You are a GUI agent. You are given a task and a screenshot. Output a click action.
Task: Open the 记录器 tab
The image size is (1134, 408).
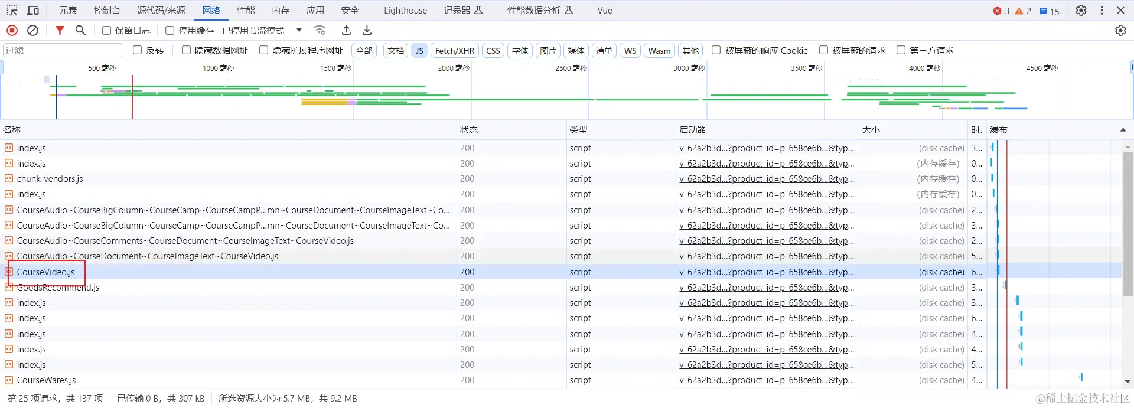click(x=464, y=11)
